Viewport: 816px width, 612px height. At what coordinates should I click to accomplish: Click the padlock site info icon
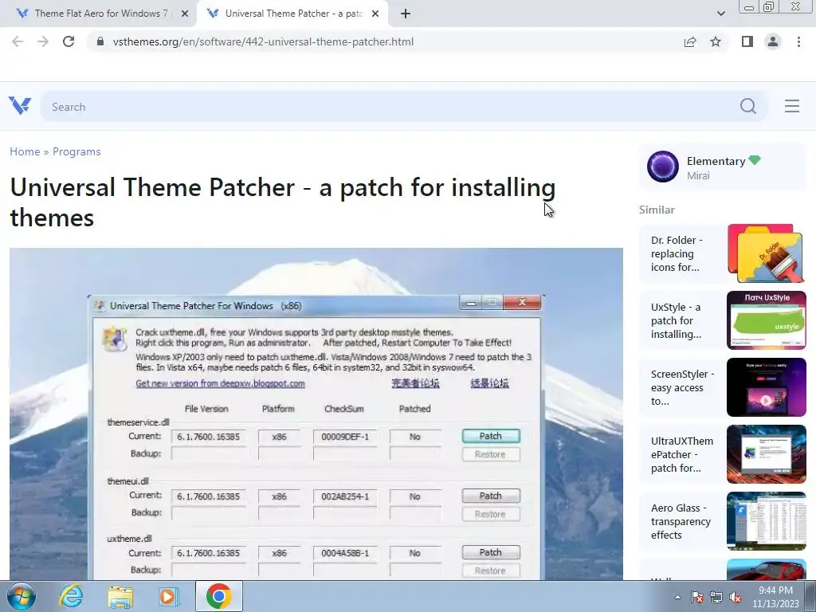(x=100, y=41)
